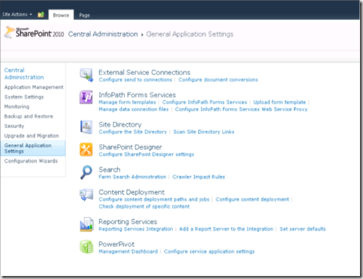Open Configure document conversions

pyautogui.click(x=218, y=79)
